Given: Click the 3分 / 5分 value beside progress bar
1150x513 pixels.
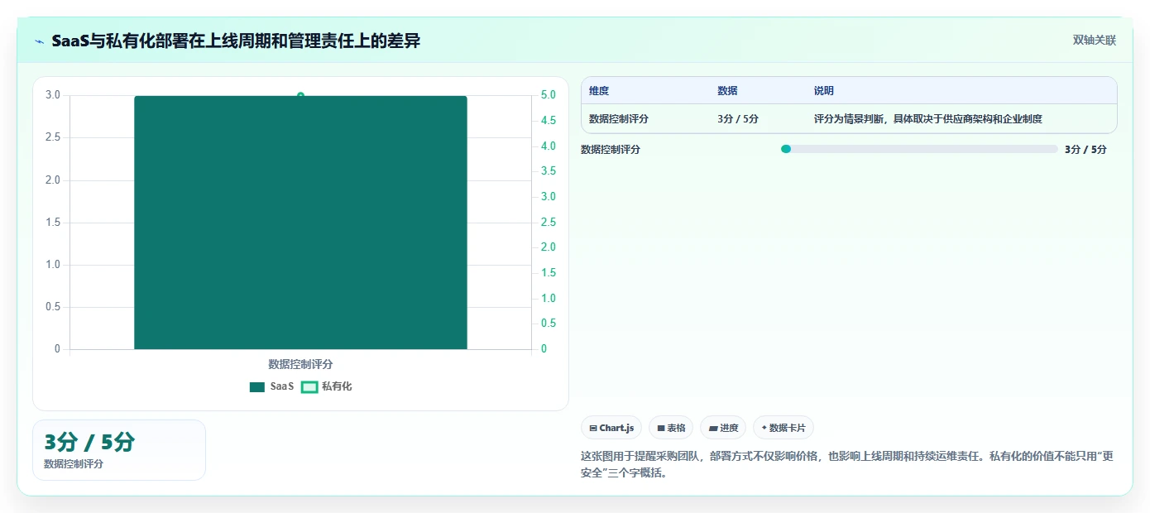Looking at the screenshot, I should (1085, 149).
